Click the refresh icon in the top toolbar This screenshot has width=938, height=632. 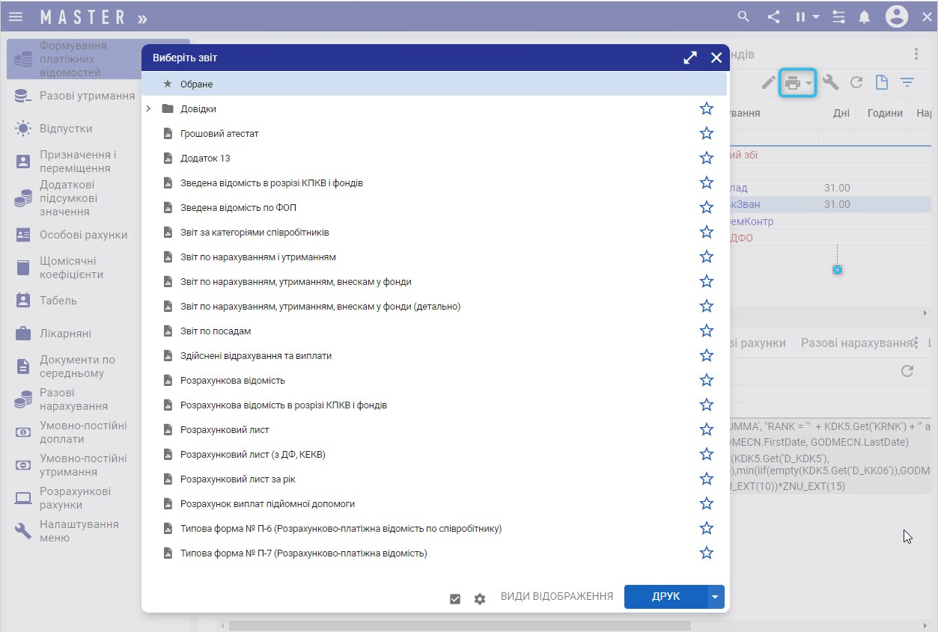pos(856,83)
